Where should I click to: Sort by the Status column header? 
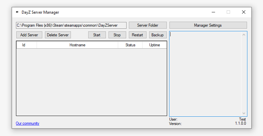pyautogui.click(x=130, y=45)
